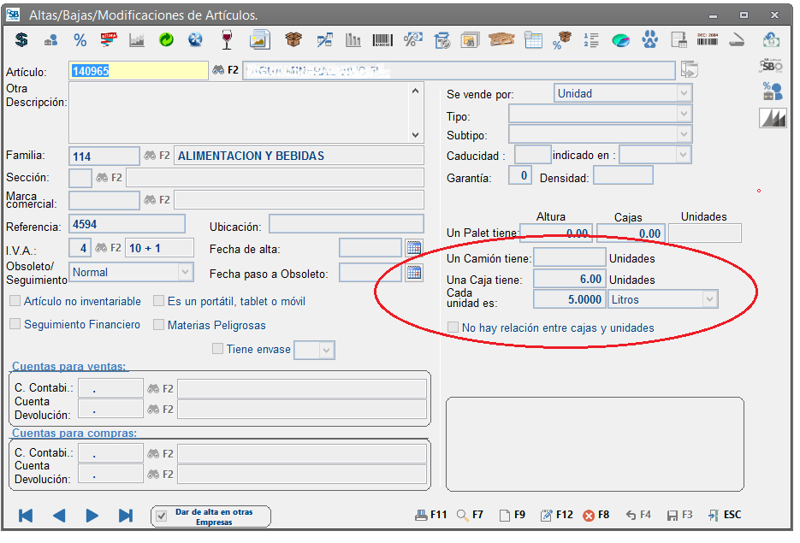Click the green refresh arrow icon
The height and width of the screenshot is (543, 800).
click(167, 40)
